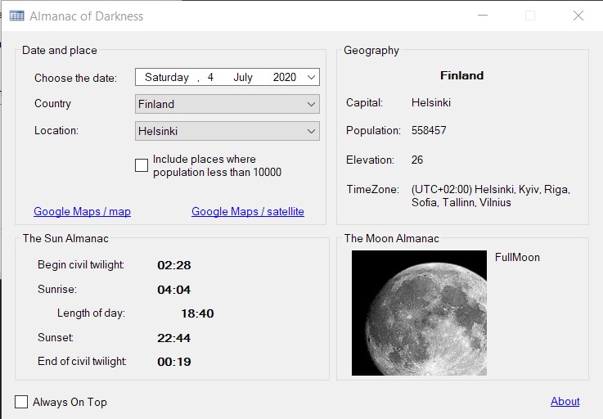This screenshot has height=419, width=603.
Task: Open the date picker calendar dropdown arrow
Action: 310,78
